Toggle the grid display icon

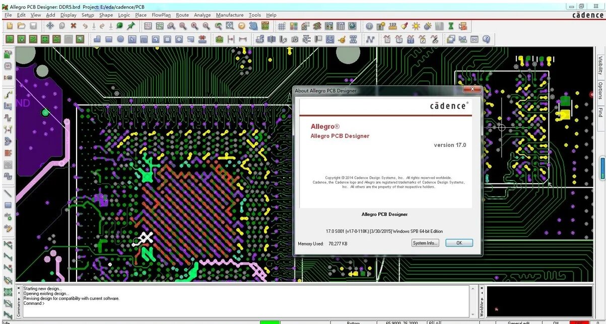(282, 26)
